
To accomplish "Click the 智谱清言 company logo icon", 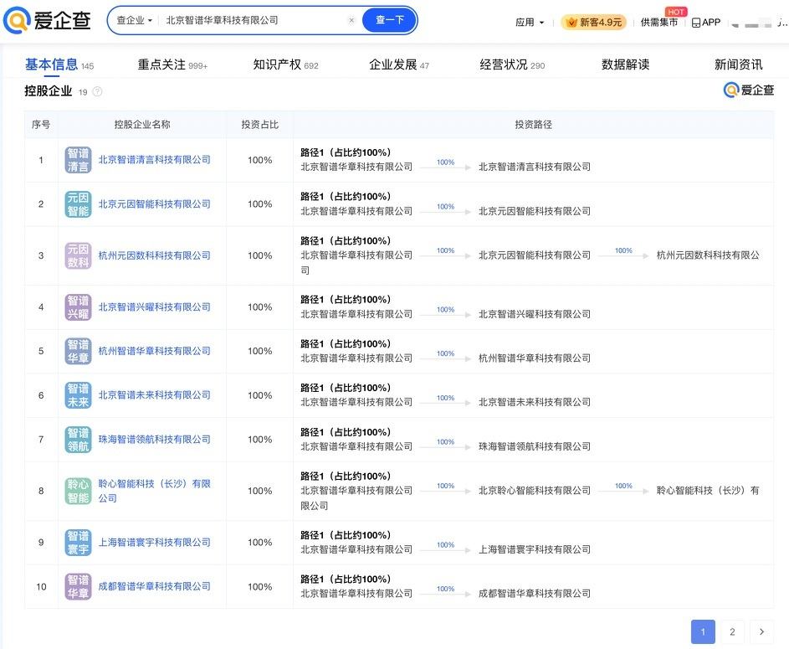I will coord(78,160).
